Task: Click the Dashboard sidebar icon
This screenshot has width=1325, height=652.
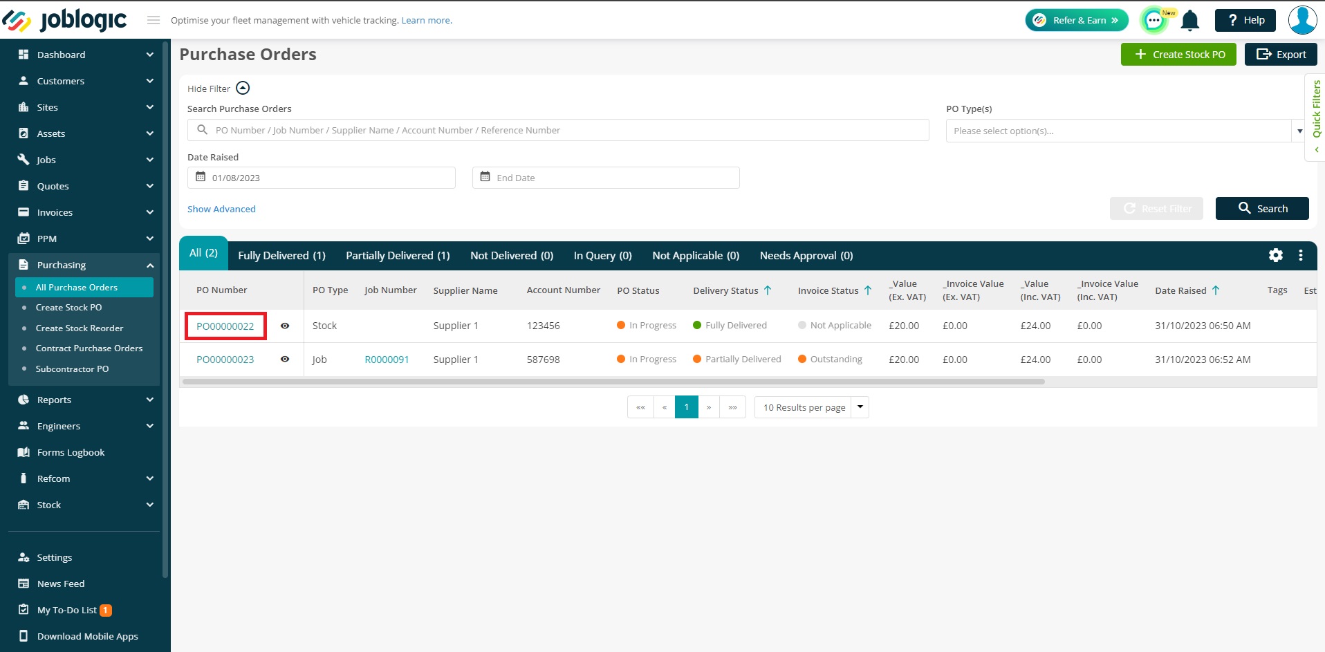Action: click(x=24, y=55)
